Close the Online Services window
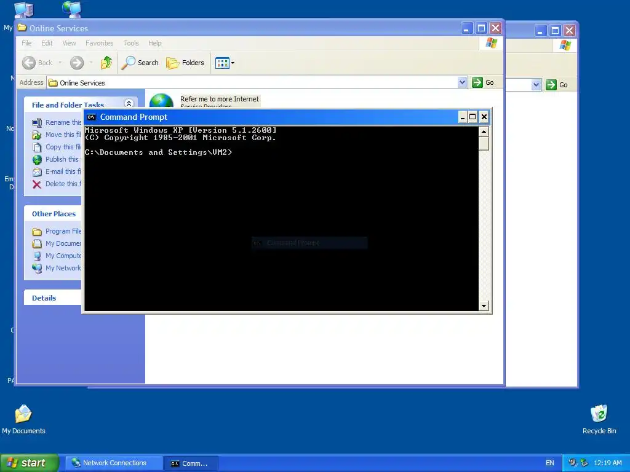630x472 pixels. [496, 28]
